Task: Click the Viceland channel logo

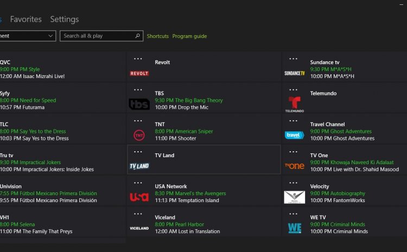Action: point(139,228)
